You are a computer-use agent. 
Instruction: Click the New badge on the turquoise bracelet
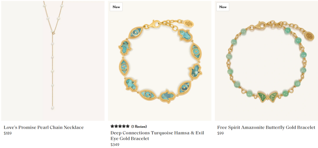[116, 7]
